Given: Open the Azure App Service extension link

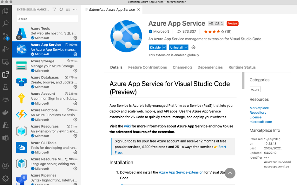Looking at the screenshot, I should [181, 172].
